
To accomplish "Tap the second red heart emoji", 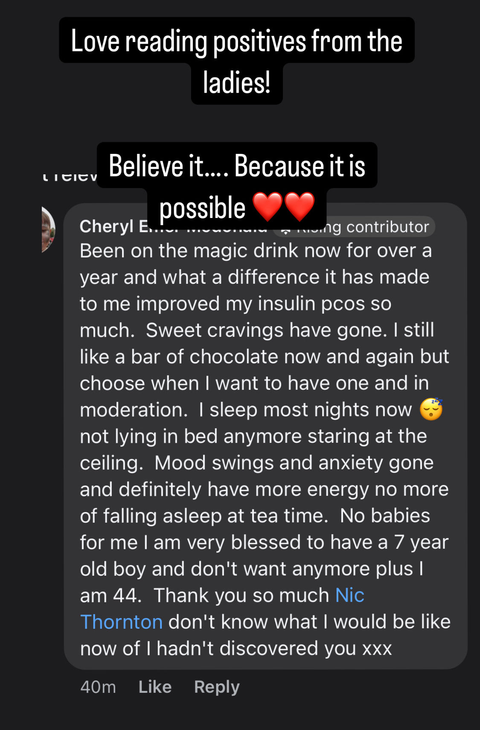I will [x=300, y=206].
